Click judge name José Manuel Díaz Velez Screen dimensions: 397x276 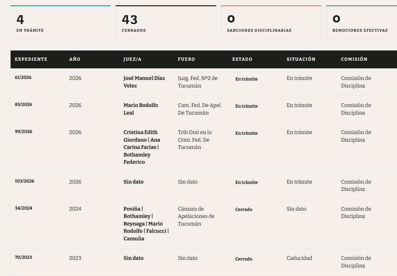144,82
